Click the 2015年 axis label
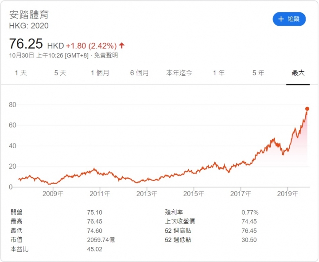This screenshot has height=262, width=319. 194,194
